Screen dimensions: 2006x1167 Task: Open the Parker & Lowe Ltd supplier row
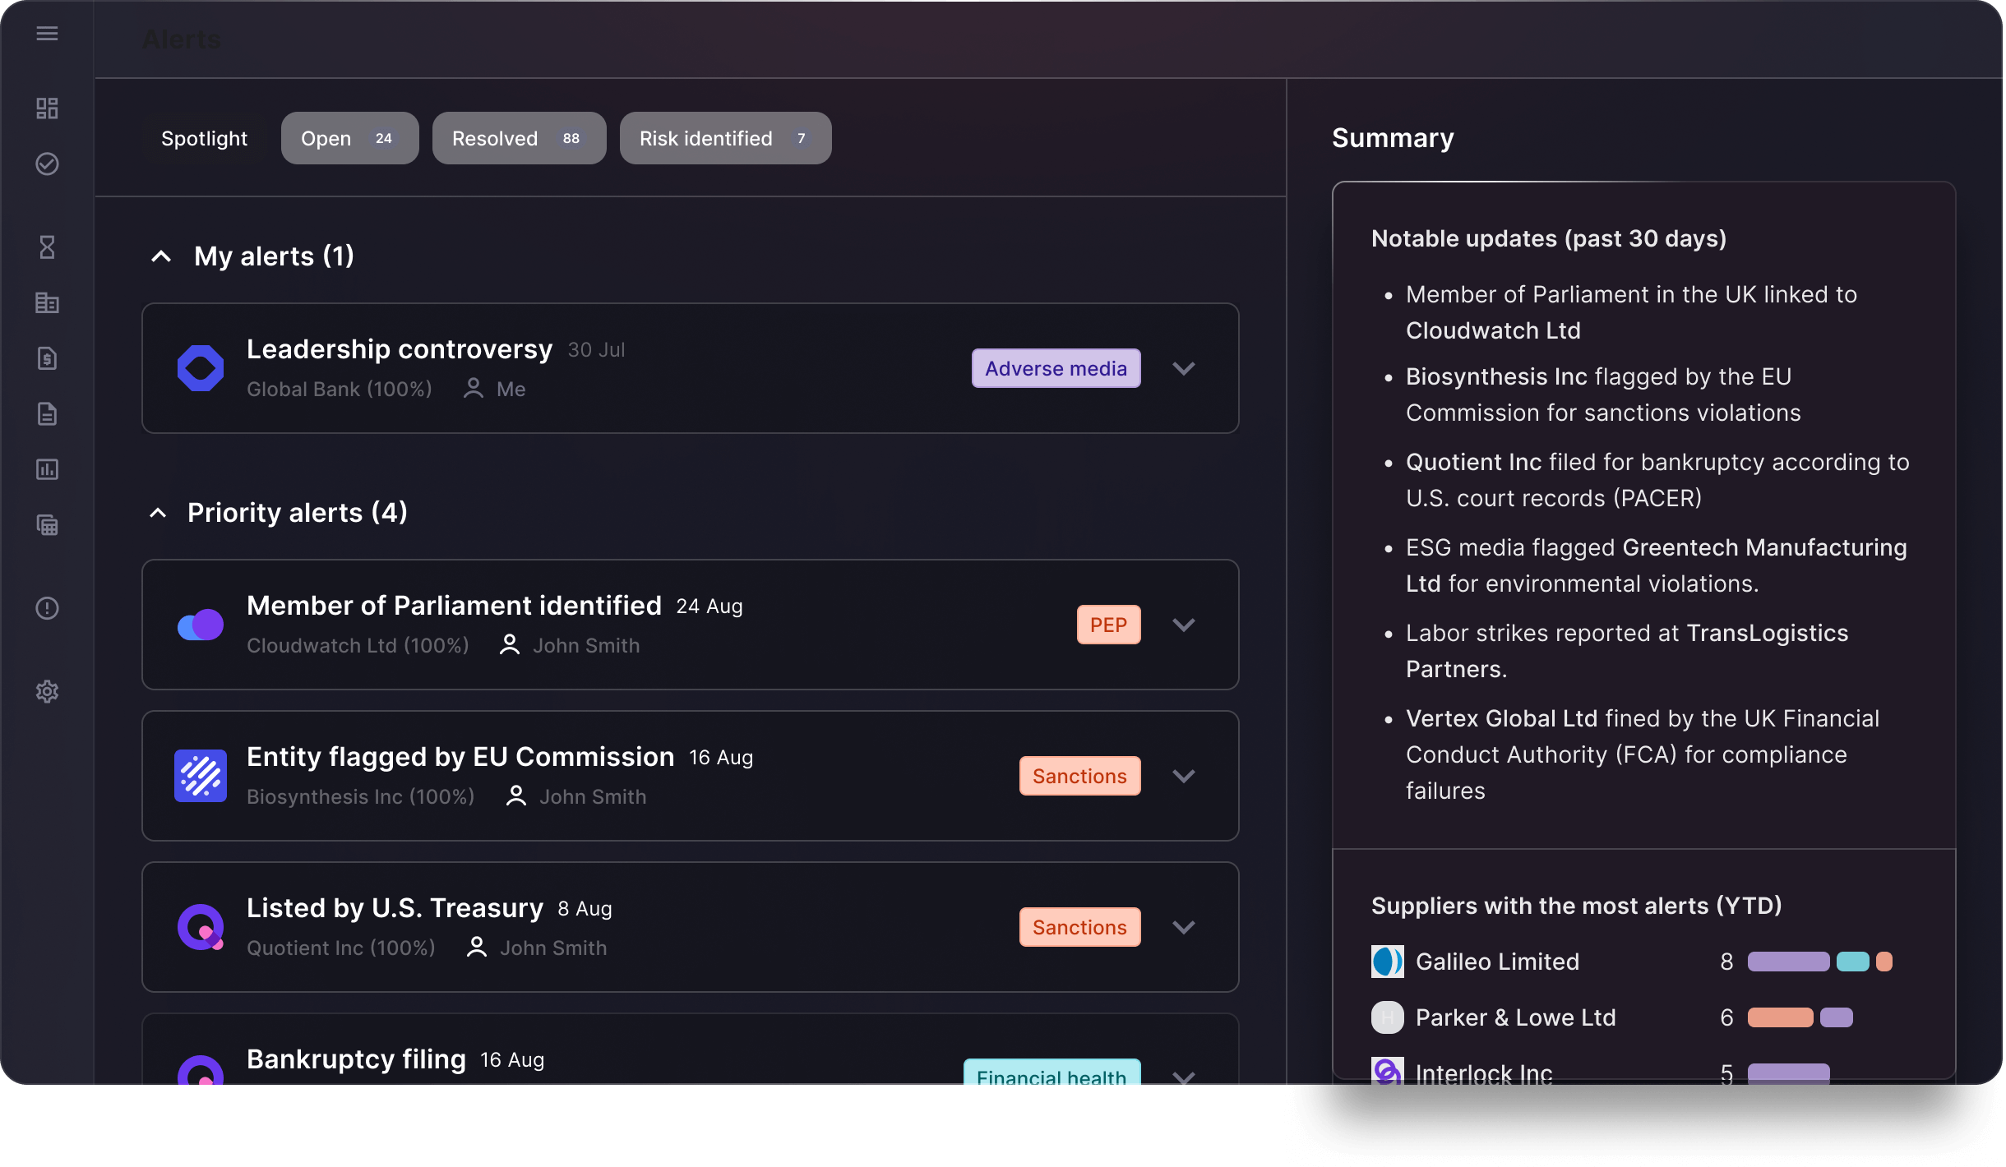[1515, 1017]
